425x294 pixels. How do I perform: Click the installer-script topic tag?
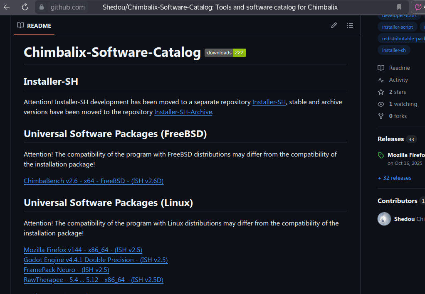[398, 27]
